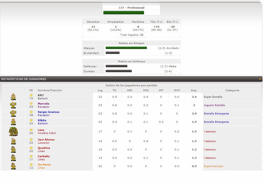Viewport: 263px width, 184px height.
Task: Click Sergio Gramos' player sprite icon
Action: [13, 113]
